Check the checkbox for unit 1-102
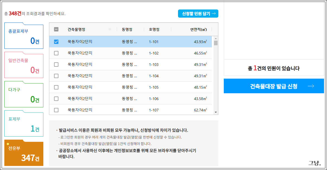 click(56, 53)
